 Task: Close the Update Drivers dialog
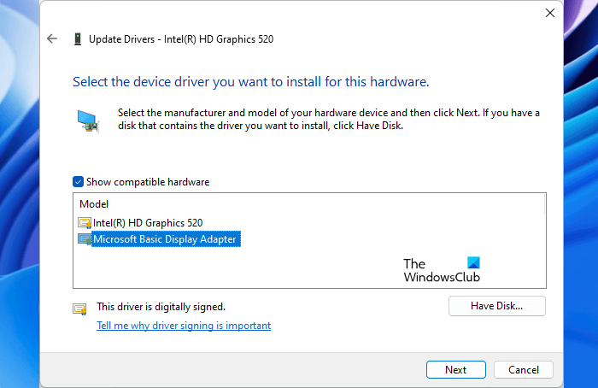coord(549,14)
